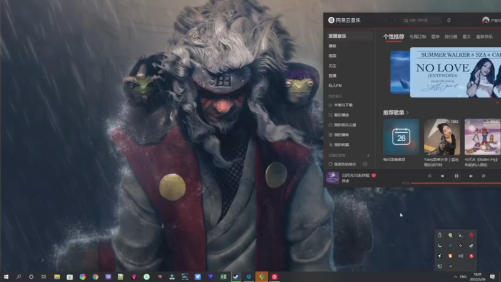Toggle the loop play mode icon
The height and width of the screenshot is (282, 501).
[x=430, y=176]
